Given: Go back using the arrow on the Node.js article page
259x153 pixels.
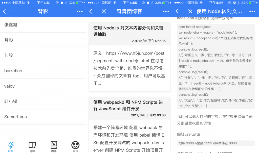Looking at the screenshot, I should (x=177, y=11).
